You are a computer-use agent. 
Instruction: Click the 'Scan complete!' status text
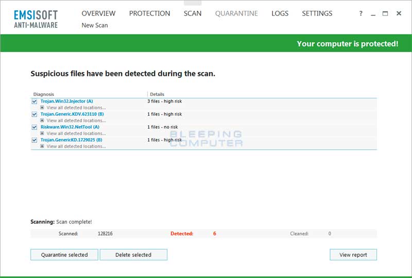(x=74, y=222)
